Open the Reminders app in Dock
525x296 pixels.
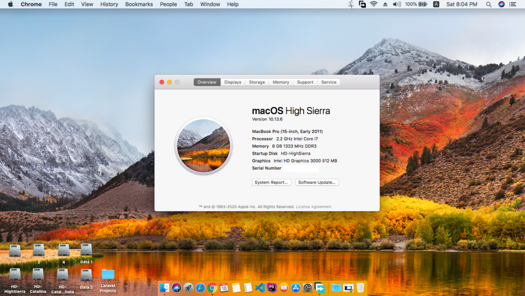(248, 288)
